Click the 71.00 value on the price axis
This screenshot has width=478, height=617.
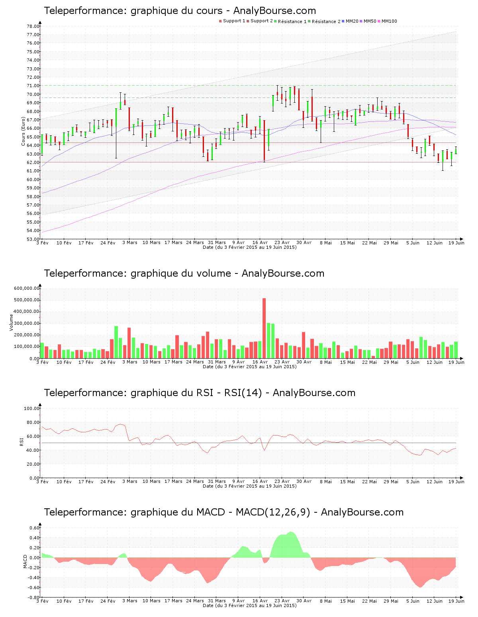point(33,86)
